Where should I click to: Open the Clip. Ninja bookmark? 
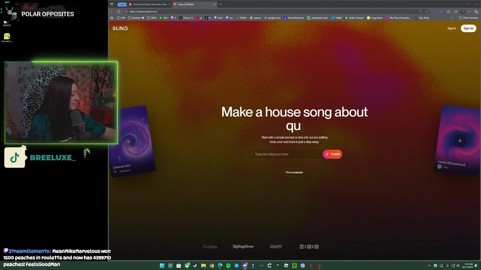422,18
